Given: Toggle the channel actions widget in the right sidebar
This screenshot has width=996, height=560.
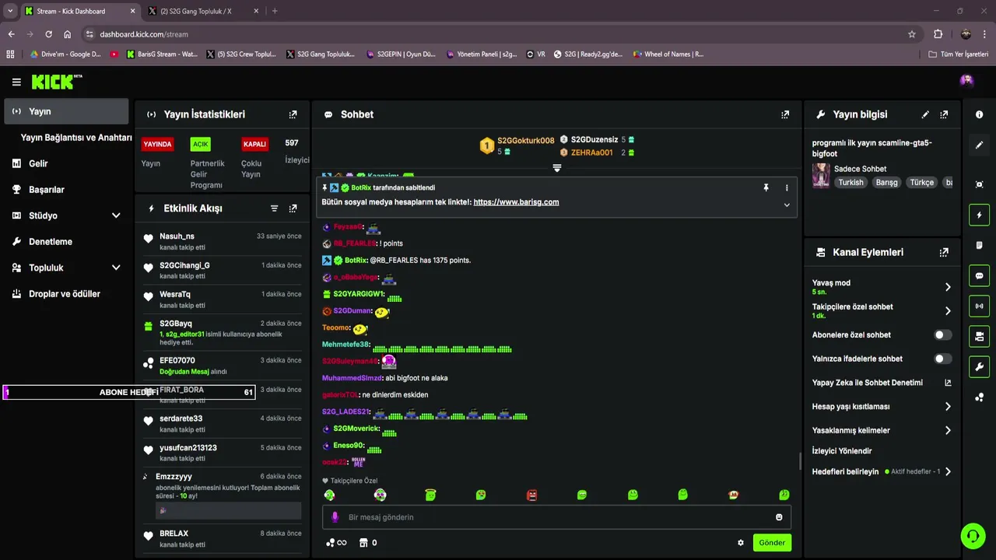Looking at the screenshot, I should tap(979, 336).
